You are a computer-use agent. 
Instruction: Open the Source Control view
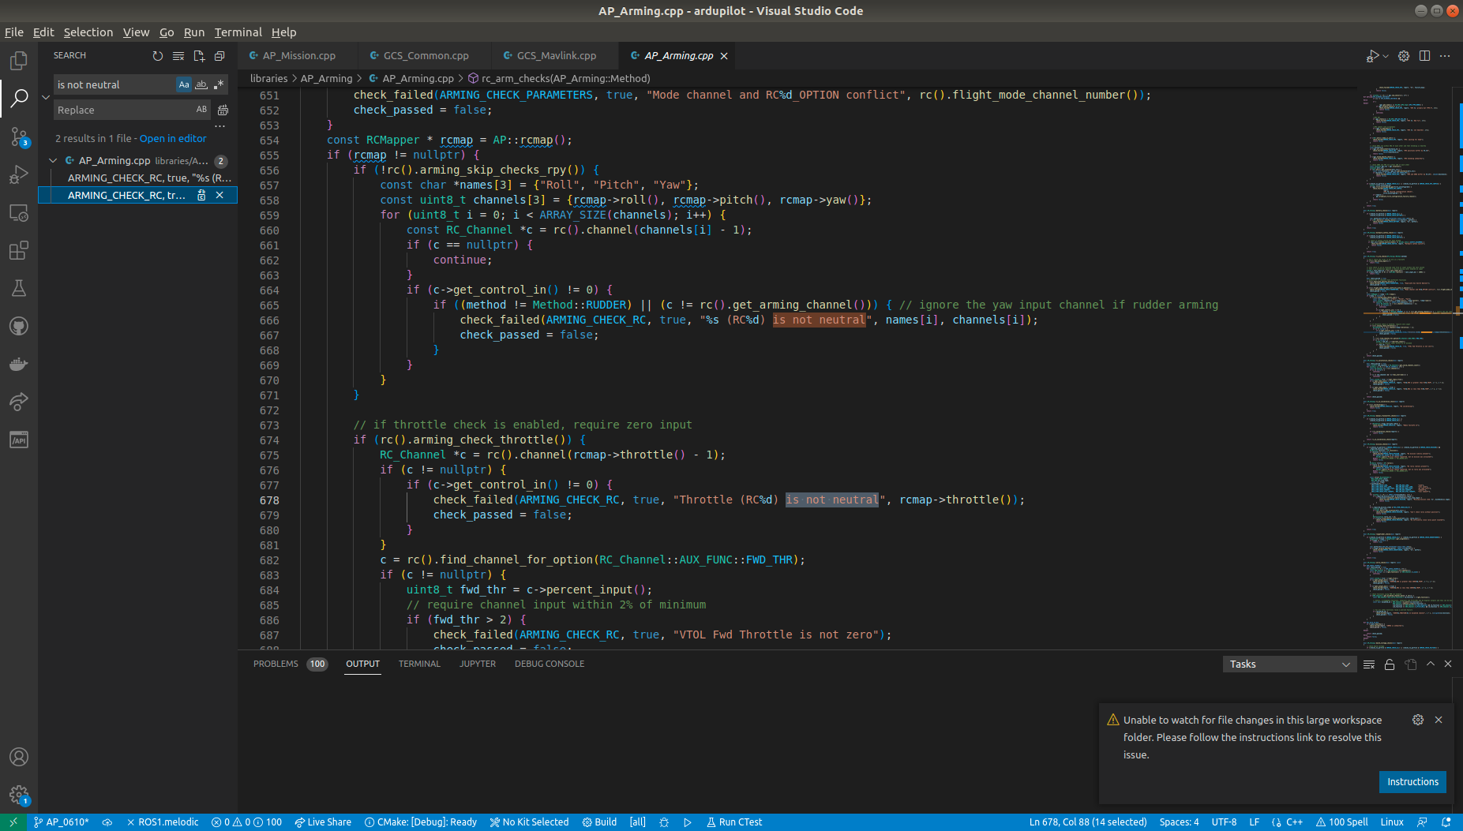point(19,137)
